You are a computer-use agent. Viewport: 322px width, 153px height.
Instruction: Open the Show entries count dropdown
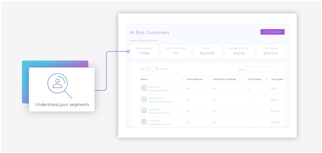click(152, 69)
